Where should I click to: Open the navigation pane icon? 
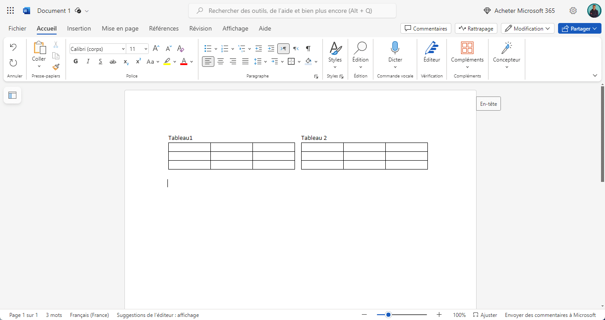[12, 95]
